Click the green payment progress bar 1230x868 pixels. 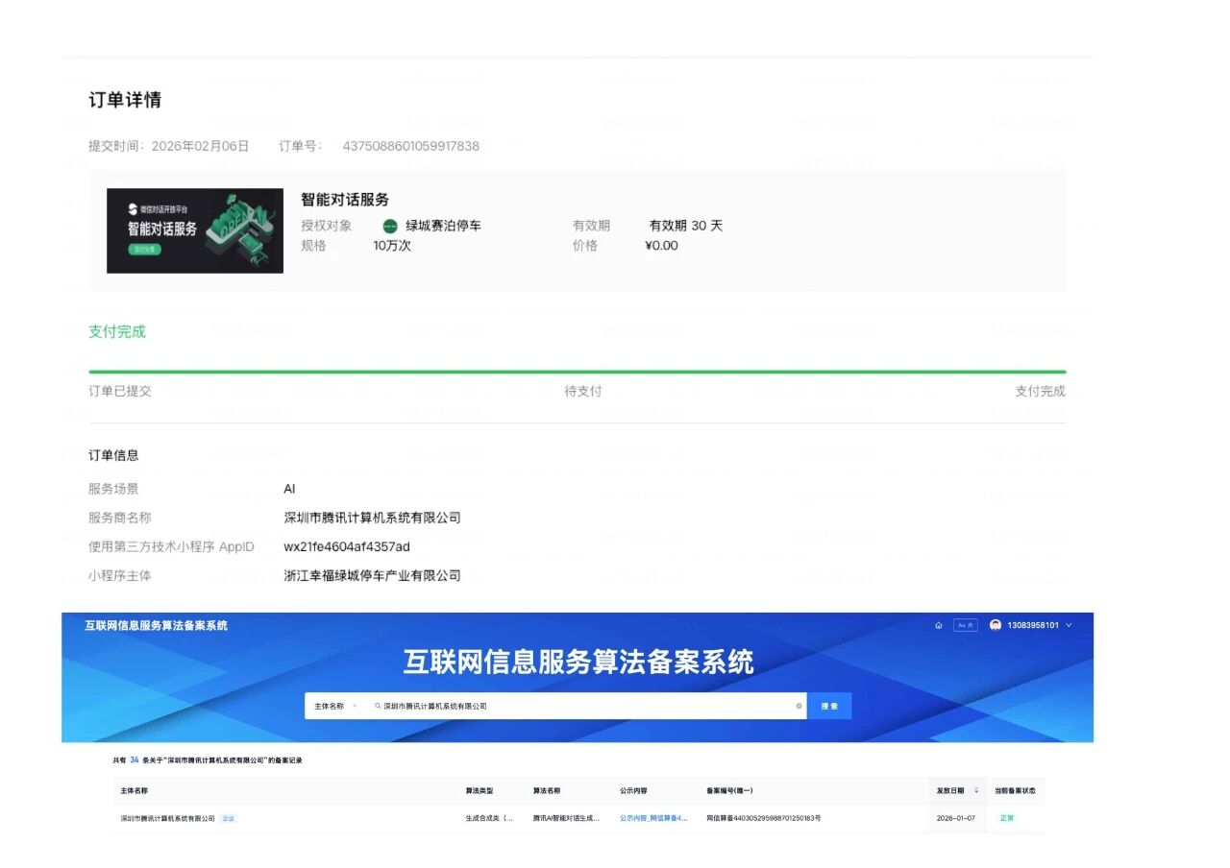pos(577,371)
